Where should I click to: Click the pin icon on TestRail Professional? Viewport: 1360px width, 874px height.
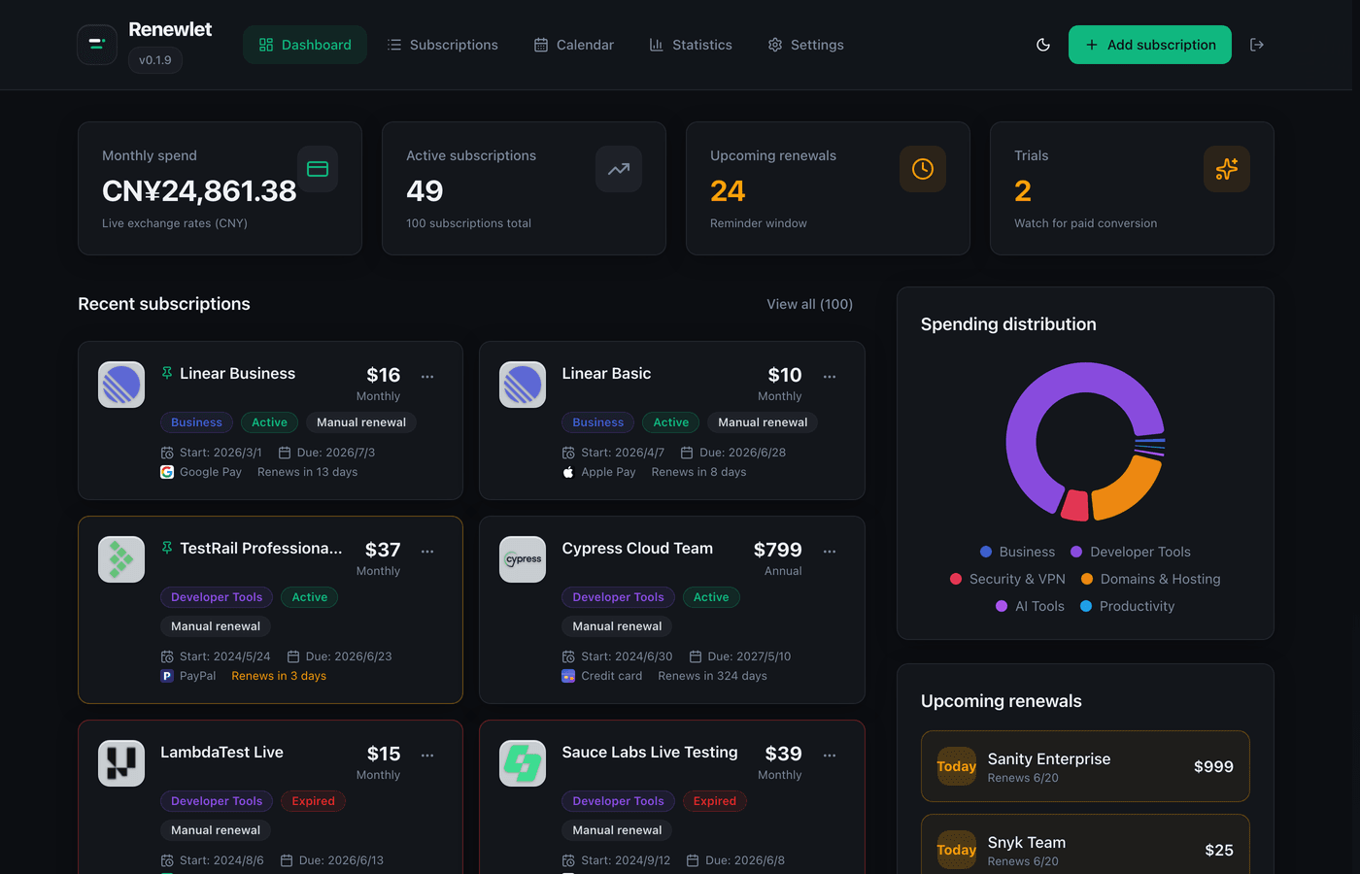[167, 548]
